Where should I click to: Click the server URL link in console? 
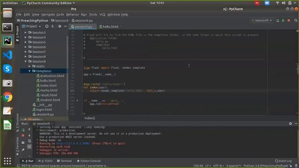pos(73,143)
